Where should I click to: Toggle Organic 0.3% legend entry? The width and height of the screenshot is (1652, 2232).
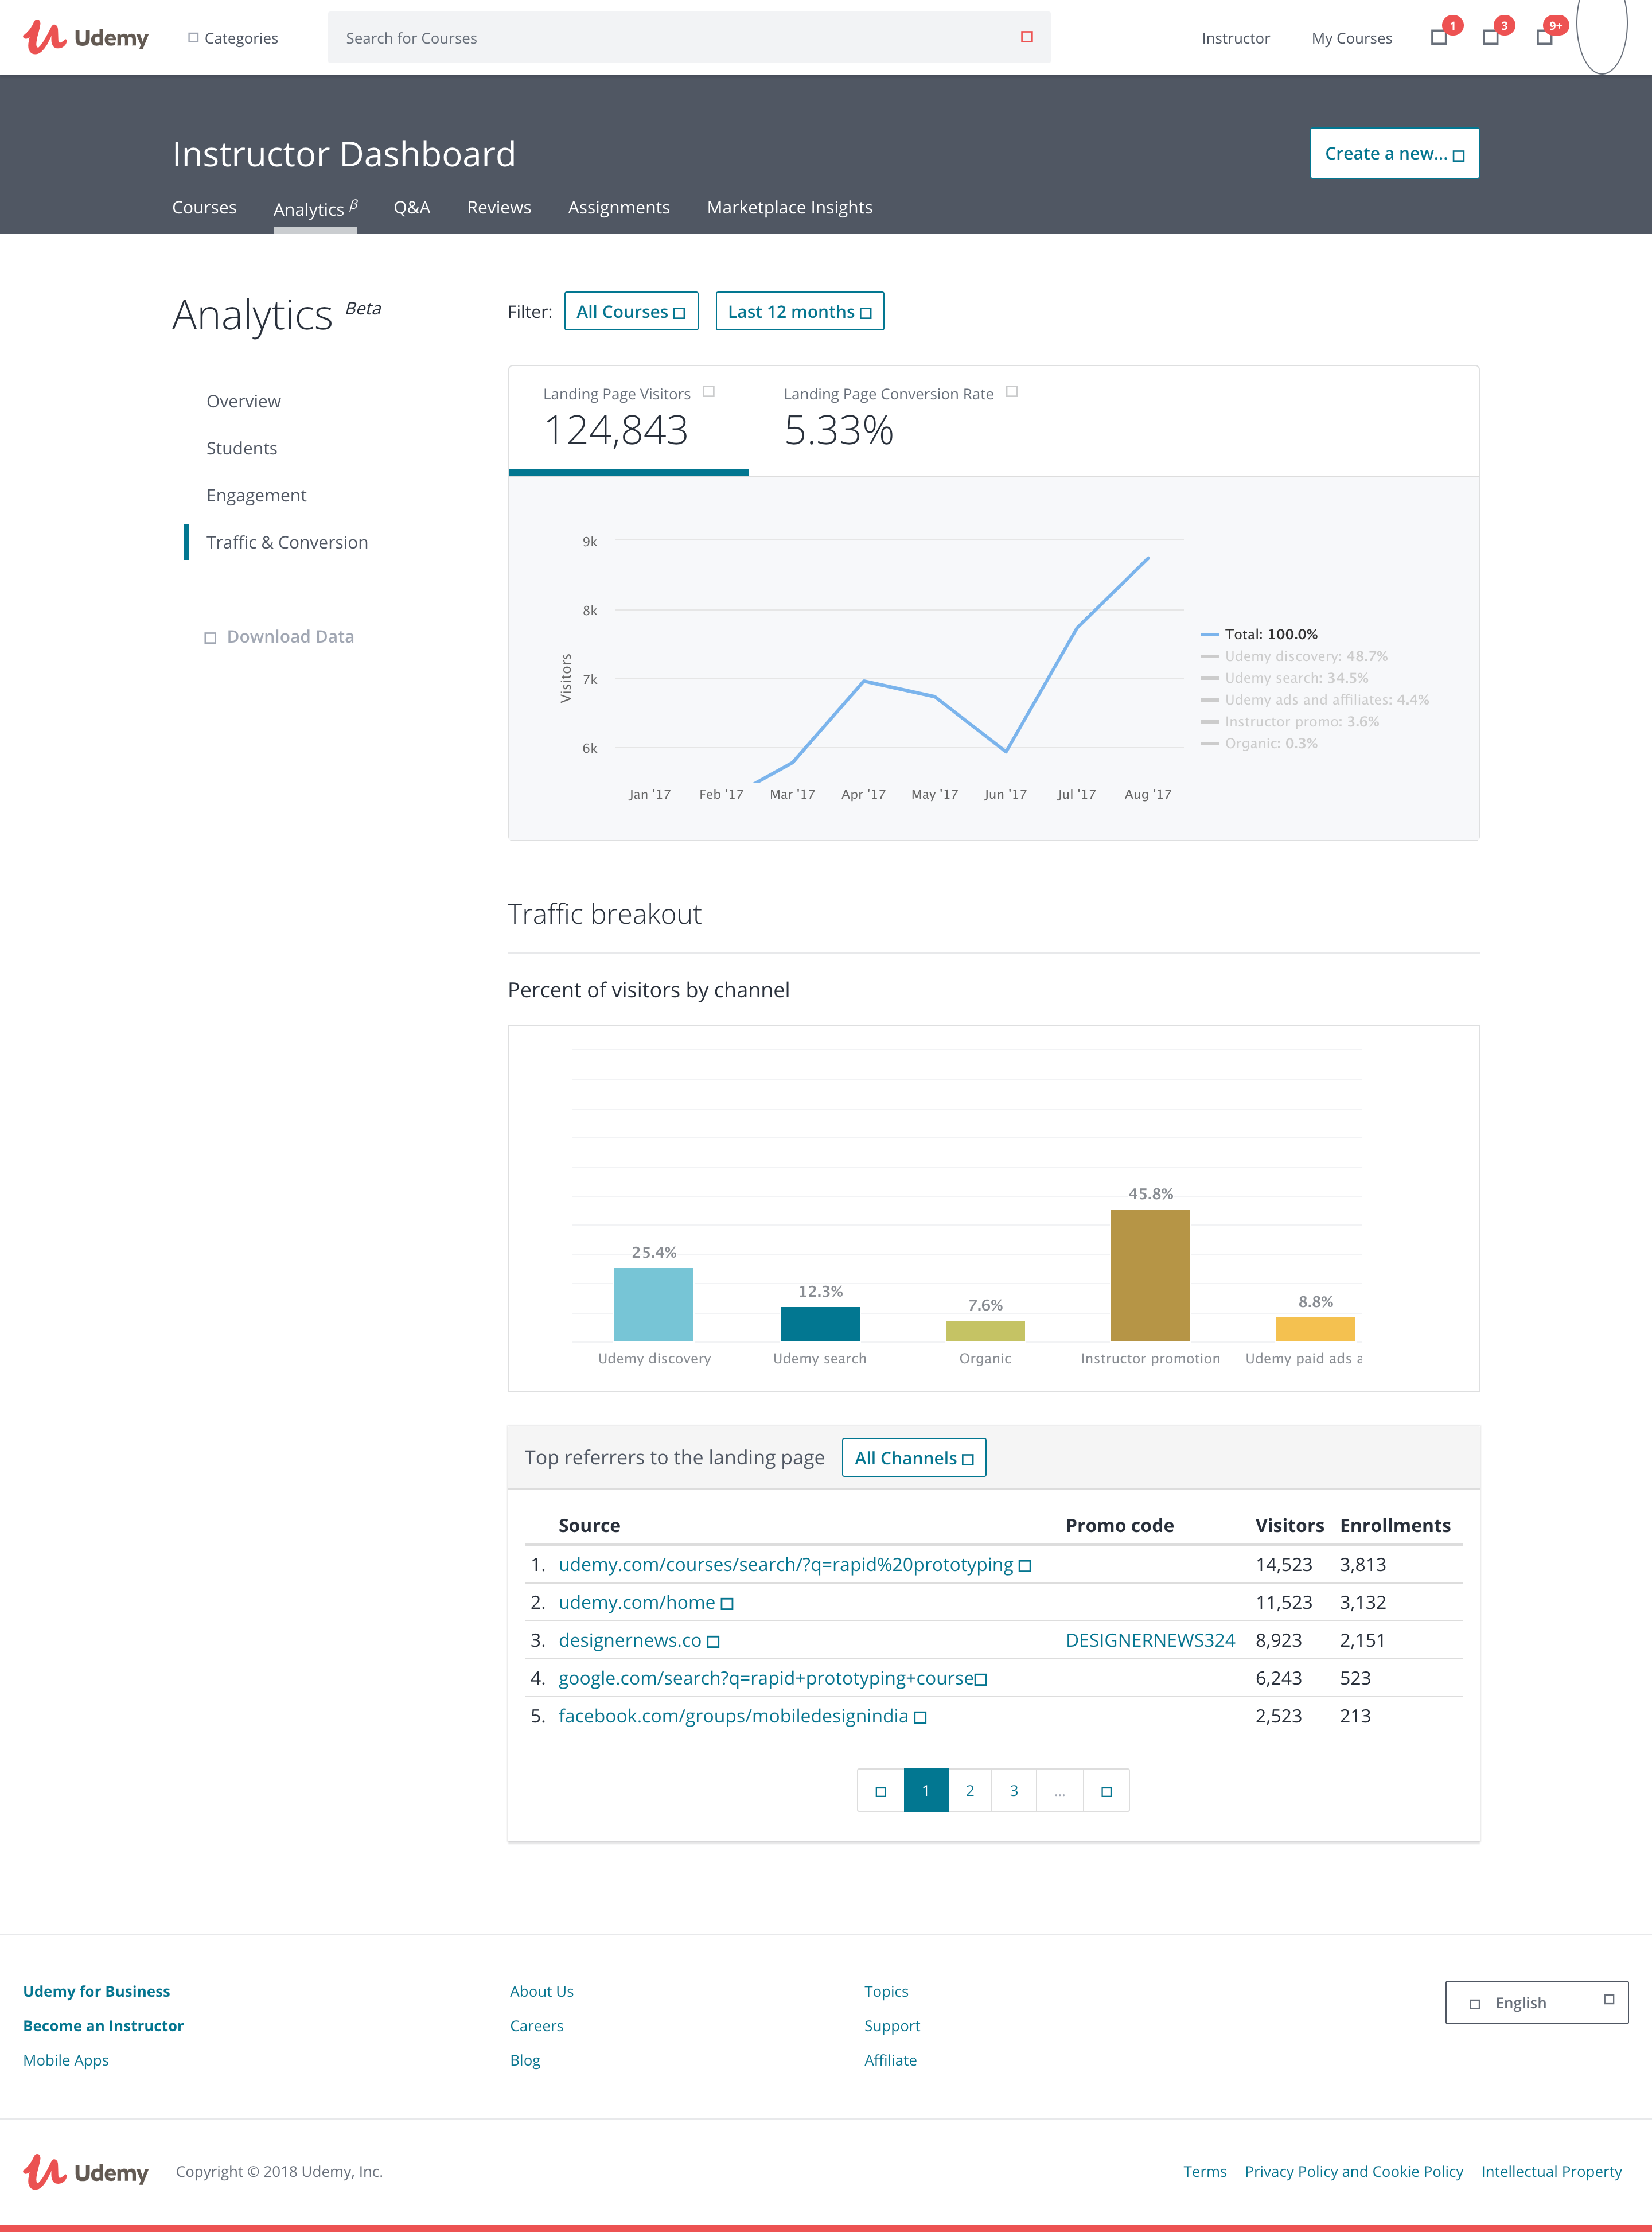click(x=1260, y=744)
